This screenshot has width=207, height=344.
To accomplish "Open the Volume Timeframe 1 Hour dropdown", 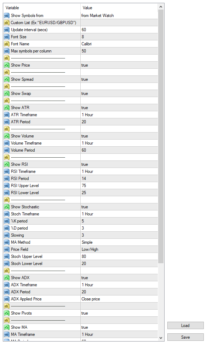I will (x=119, y=143).
